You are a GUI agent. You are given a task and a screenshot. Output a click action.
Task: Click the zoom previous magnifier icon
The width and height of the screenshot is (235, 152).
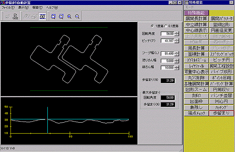coord(61,16)
